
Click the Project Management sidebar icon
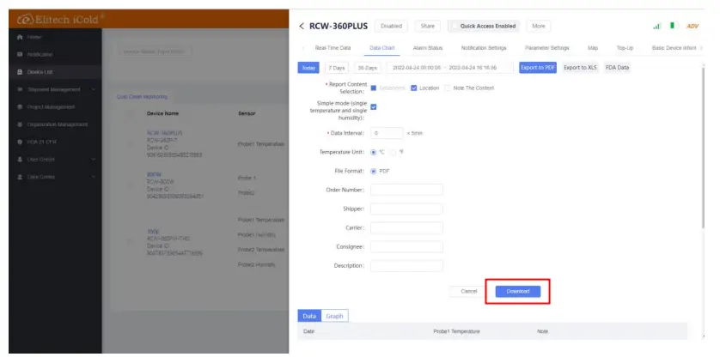pyautogui.click(x=20, y=107)
